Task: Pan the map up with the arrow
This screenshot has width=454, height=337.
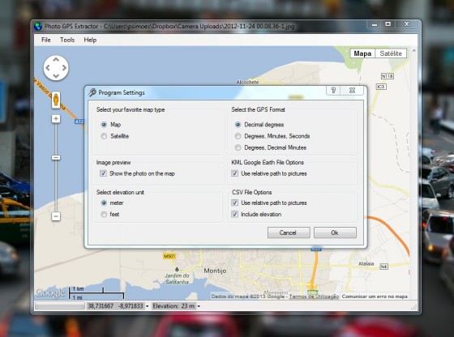Action: pyautogui.click(x=56, y=59)
